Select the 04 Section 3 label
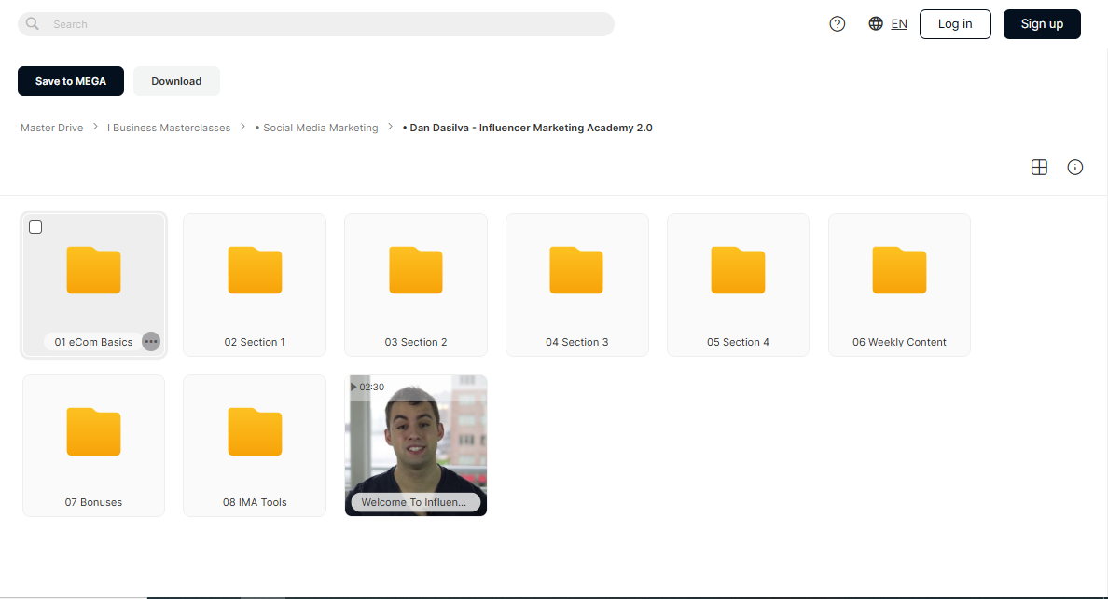Image resolution: width=1108 pixels, height=599 pixels. pos(576,342)
